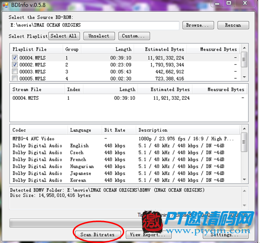Click the BDInfo app icon in title bar
This screenshot has height=243, width=261.
pyautogui.click(x=5, y=5)
